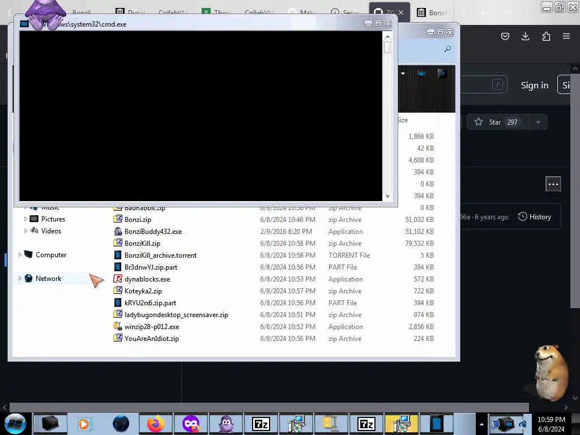Open Windows Media Player taskbar icon
Image resolution: width=580 pixels, height=435 pixels.
(x=84, y=424)
